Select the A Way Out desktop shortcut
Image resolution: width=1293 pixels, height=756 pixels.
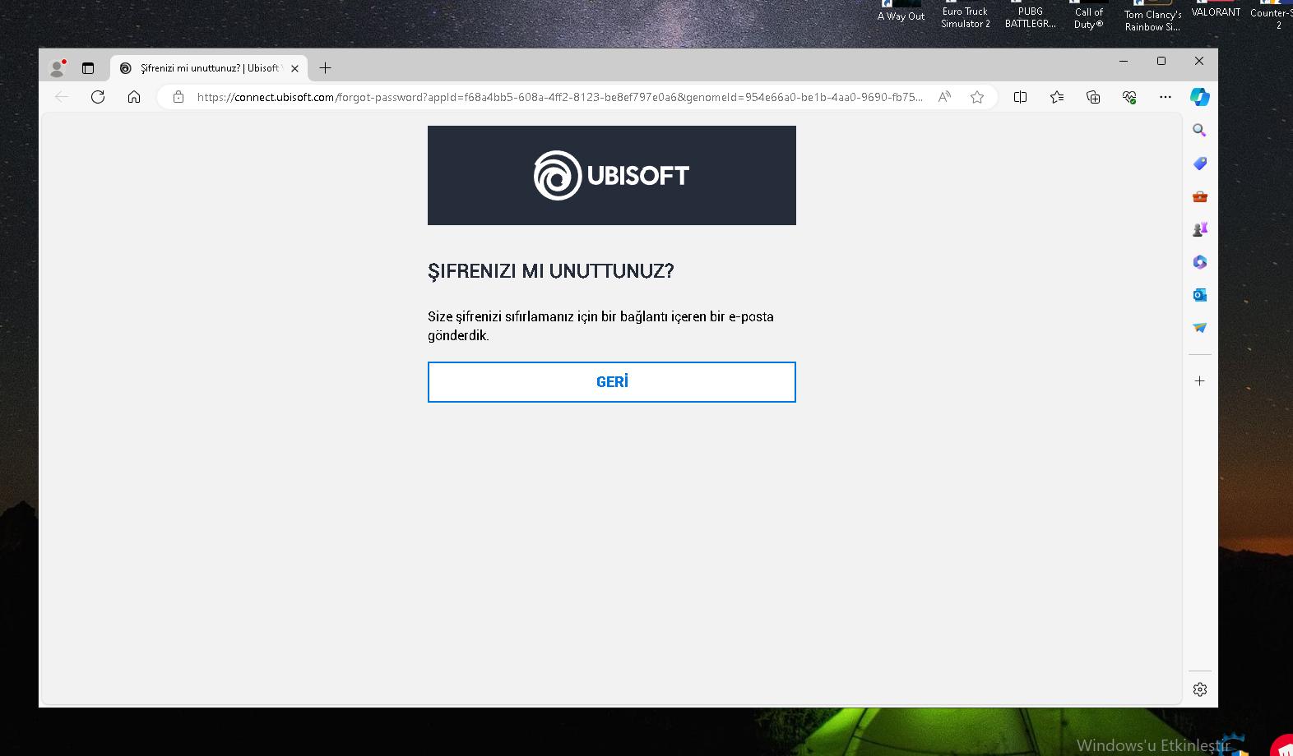pyautogui.click(x=901, y=12)
